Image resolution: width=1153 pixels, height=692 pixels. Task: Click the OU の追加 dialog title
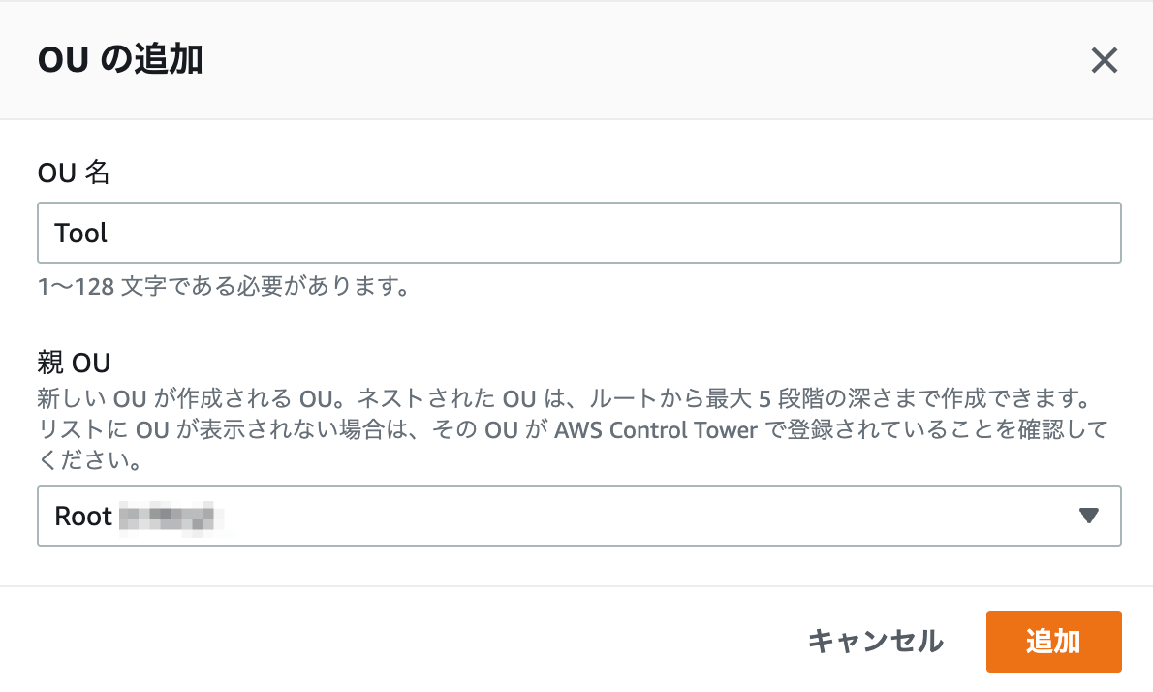coord(120,59)
